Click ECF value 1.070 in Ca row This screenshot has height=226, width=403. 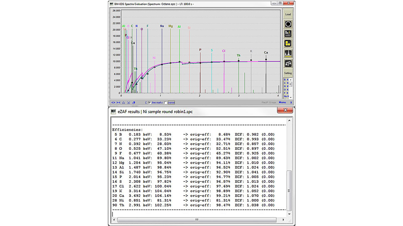click(253, 196)
